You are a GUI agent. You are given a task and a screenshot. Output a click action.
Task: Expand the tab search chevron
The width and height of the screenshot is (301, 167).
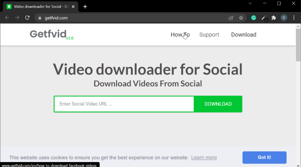click(x=250, y=3)
